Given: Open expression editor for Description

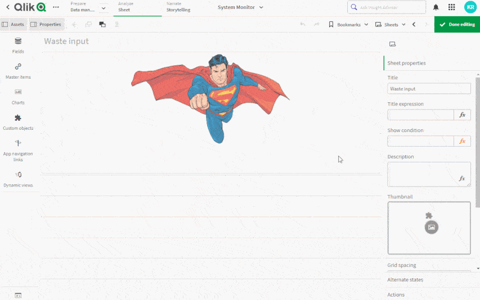Looking at the screenshot, I should (x=462, y=179).
